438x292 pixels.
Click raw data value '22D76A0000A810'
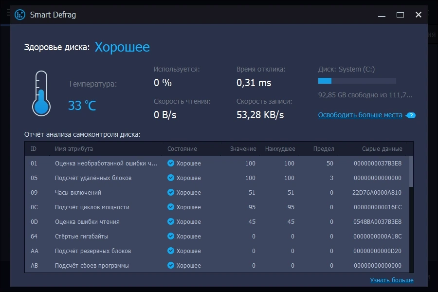click(x=377, y=192)
